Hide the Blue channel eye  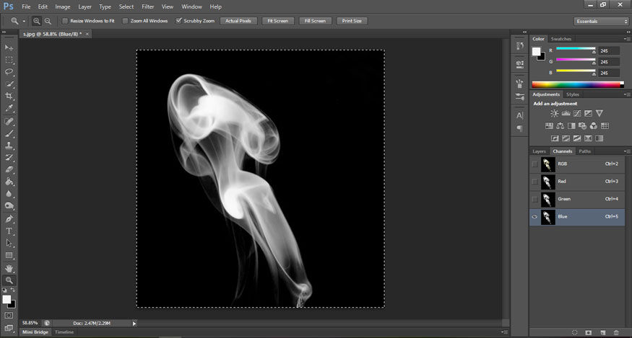(x=534, y=216)
